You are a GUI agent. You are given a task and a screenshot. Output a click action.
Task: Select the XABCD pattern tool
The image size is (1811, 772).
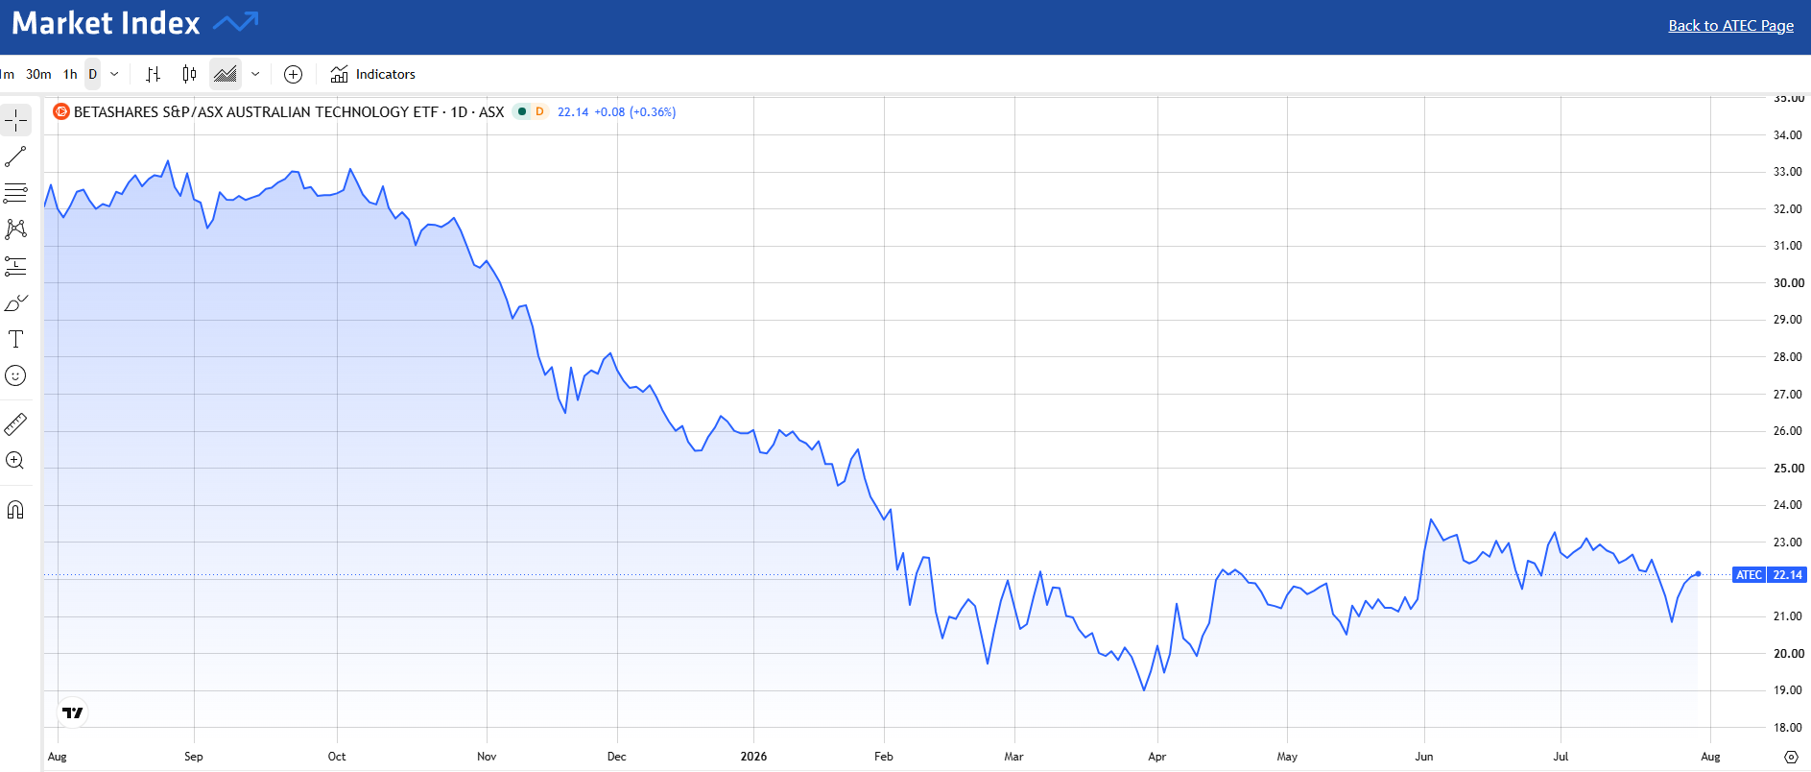click(16, 229)
